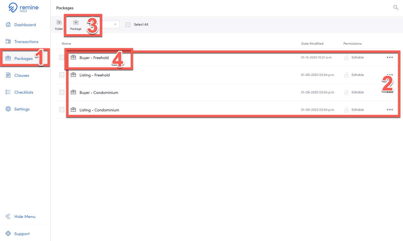Image resolution: width=403 pixels, height=241 pixels.
Task: Open the Buyer - Freehold package
Action: point(94,58)
